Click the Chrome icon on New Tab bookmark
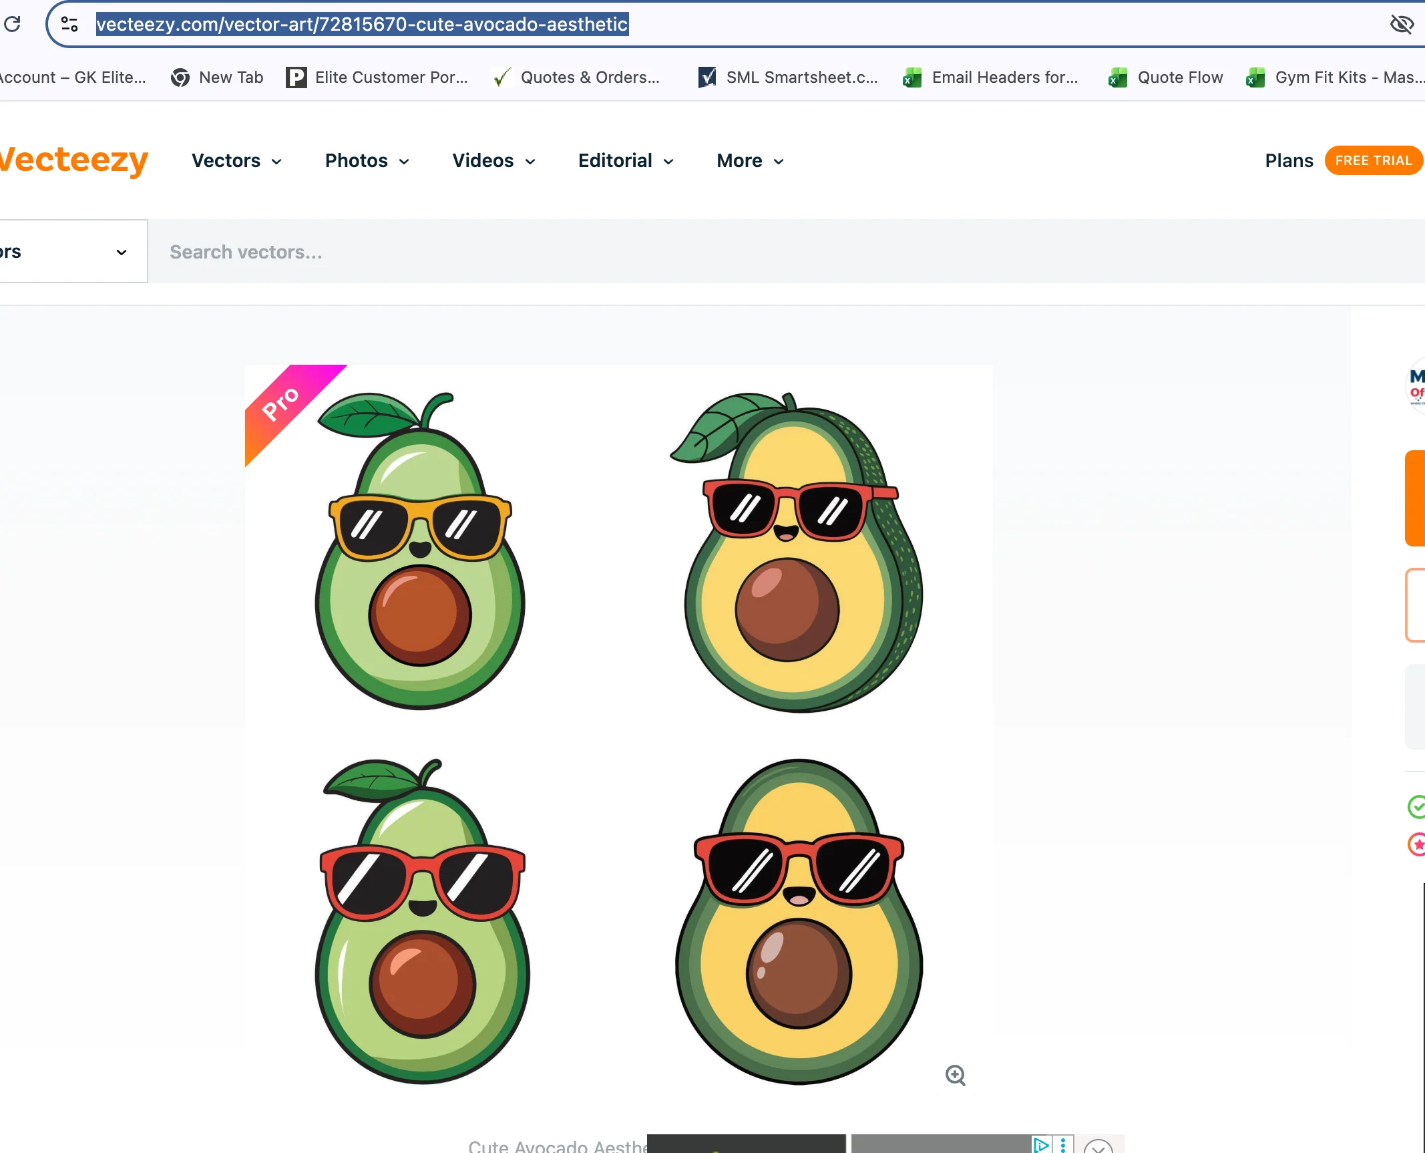 click(x=180, y=77)
